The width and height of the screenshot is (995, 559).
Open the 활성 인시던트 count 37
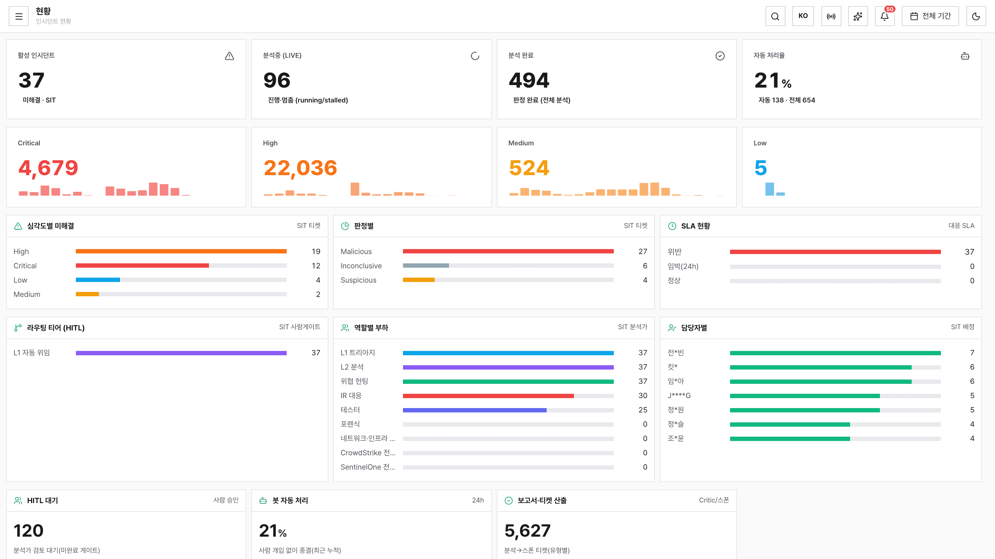32,80
